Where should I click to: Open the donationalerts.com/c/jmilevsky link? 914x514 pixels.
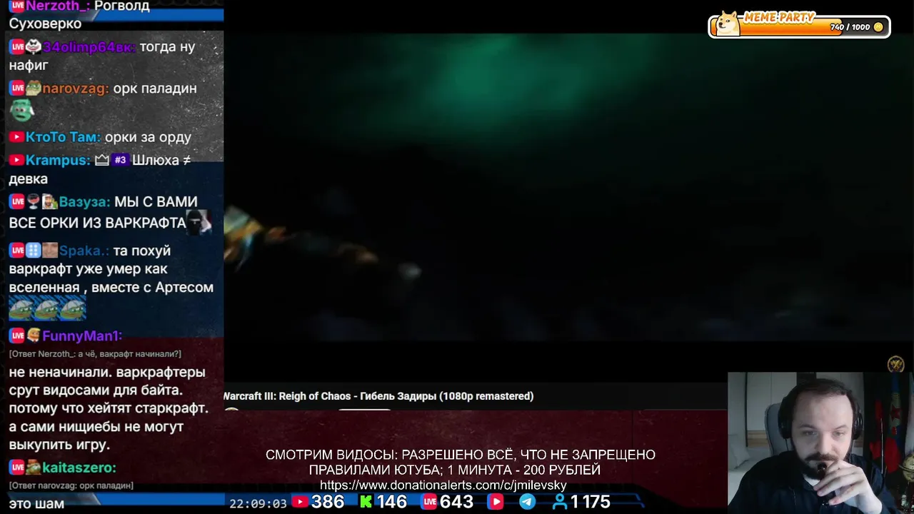[x=443, y=485]
